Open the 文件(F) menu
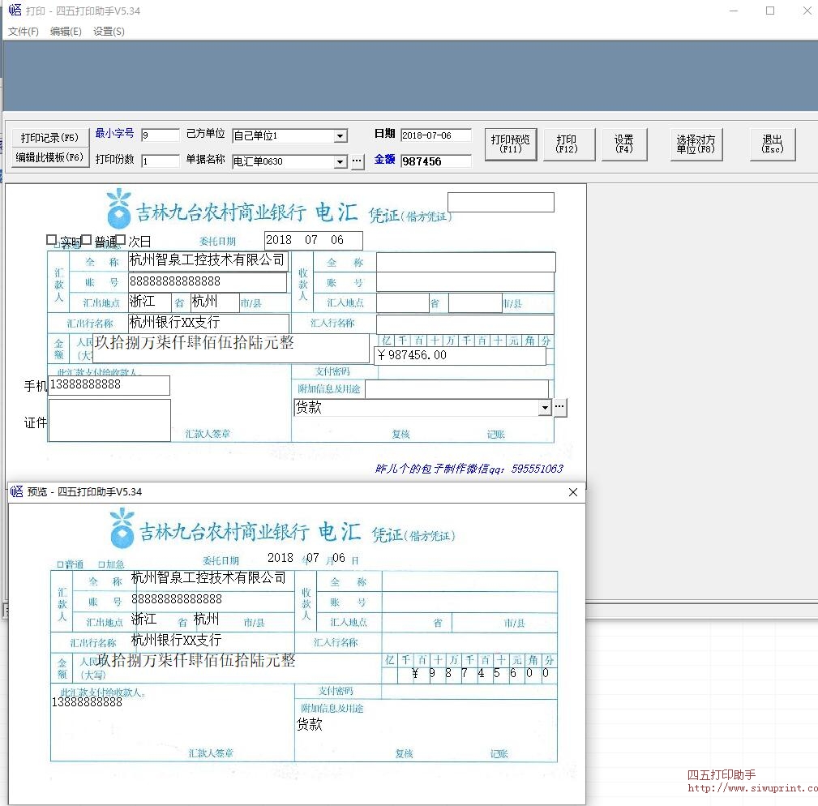The width and height of the screenshot is (818, 806). pyautogui.click(x=24, y=32)
